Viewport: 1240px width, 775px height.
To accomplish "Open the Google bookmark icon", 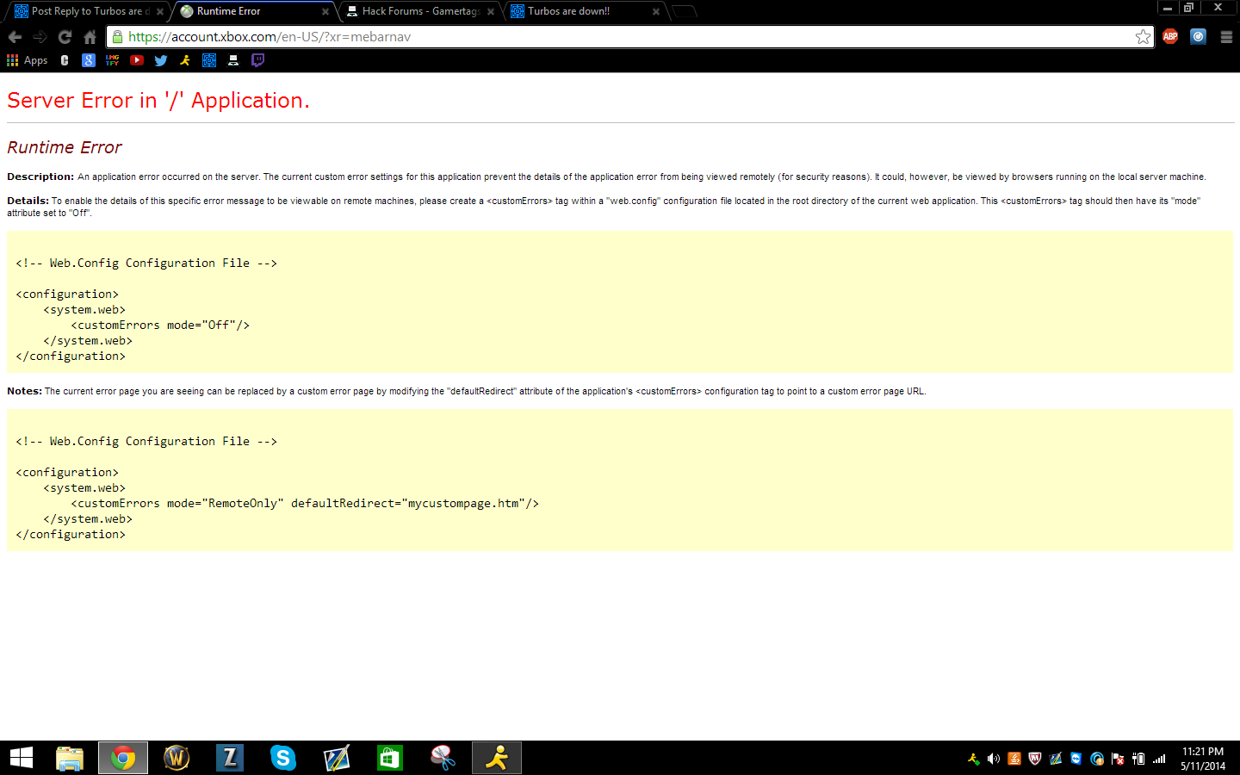I will pos(89,60).
